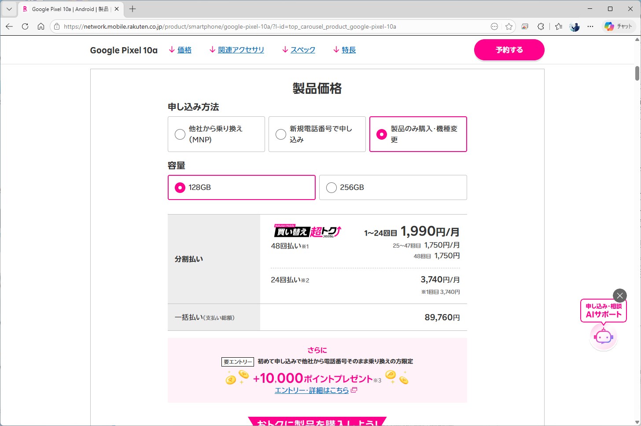641x426 pixels.
Task: Select 他社から乗り換え (MNP) option
Action: 216,134
